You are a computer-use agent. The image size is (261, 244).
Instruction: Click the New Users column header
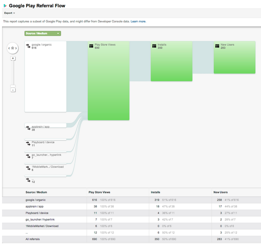221,192
